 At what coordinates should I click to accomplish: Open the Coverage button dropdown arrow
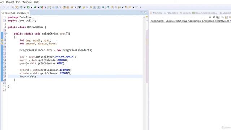(38, 7)
